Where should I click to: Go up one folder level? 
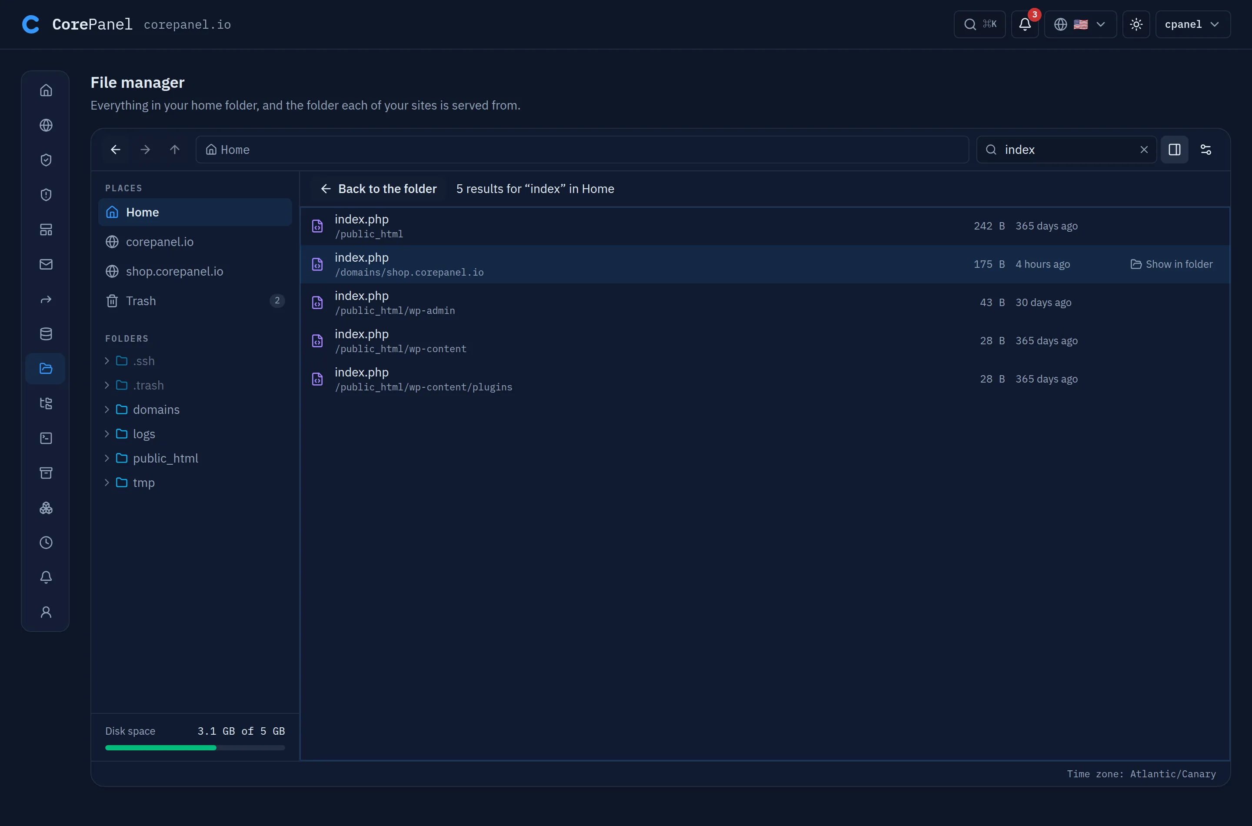pyautogui.click(x=174, y=150)
